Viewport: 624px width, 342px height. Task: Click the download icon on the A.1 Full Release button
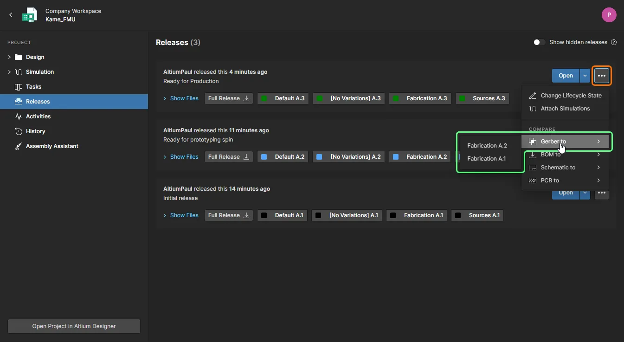point(246,215)
